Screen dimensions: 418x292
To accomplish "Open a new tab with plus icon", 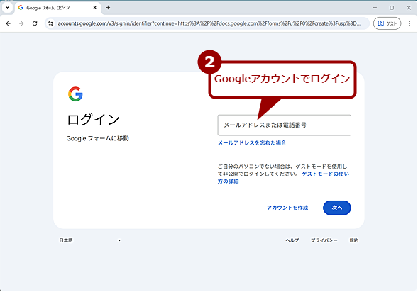I will coord(108,8).
